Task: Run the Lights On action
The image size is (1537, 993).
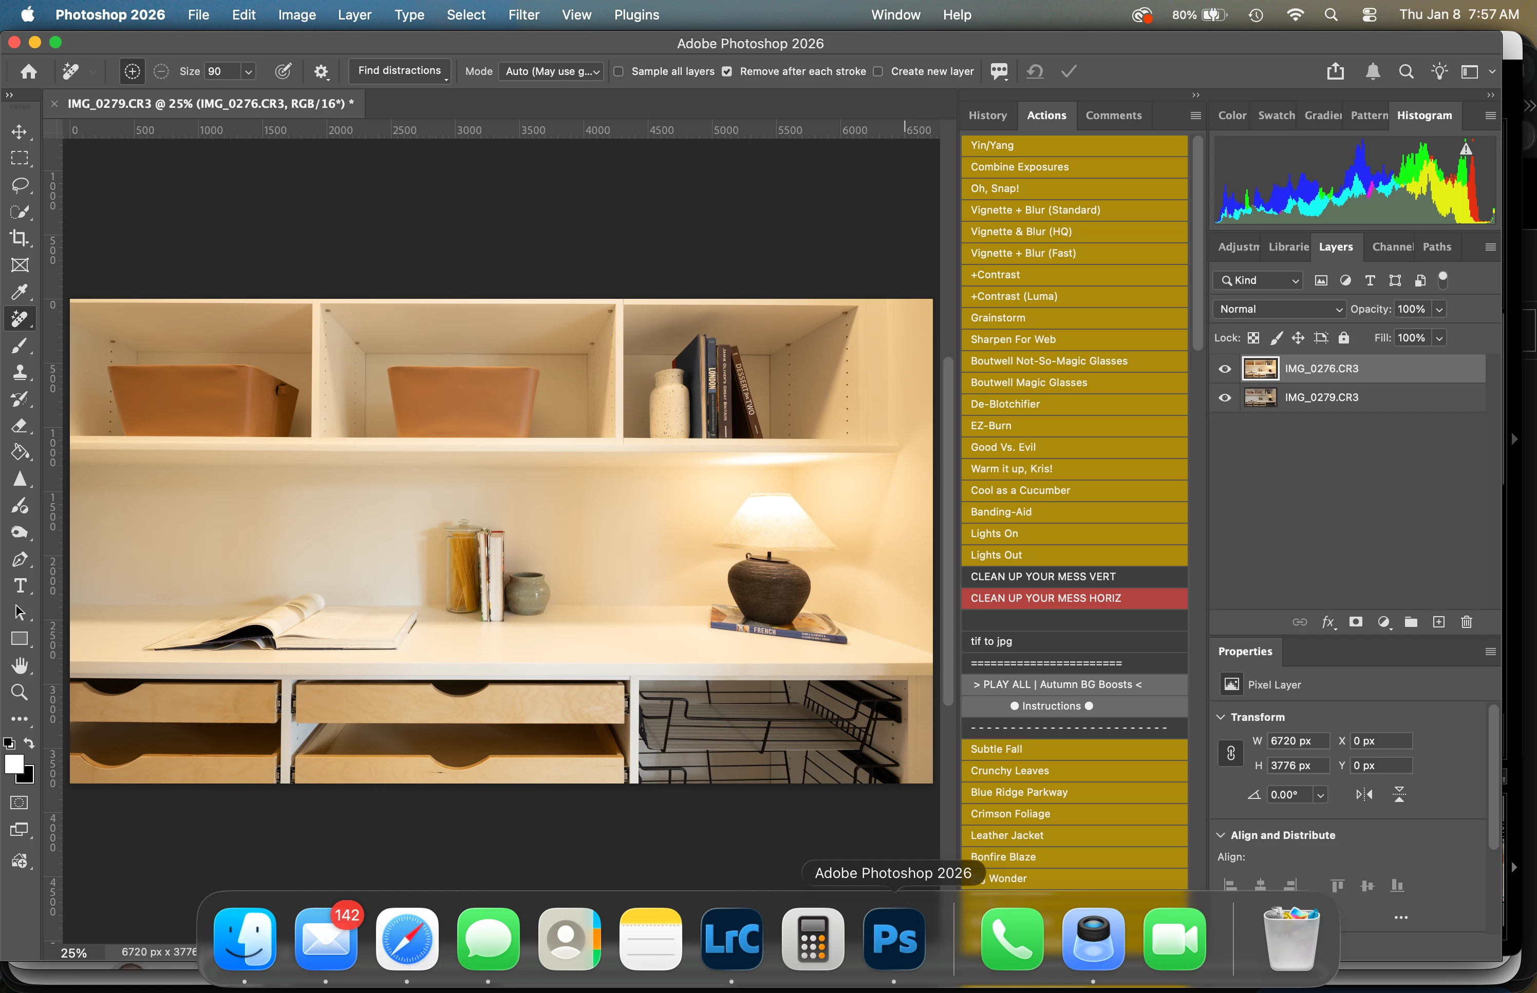Action: pos(1074,533)
